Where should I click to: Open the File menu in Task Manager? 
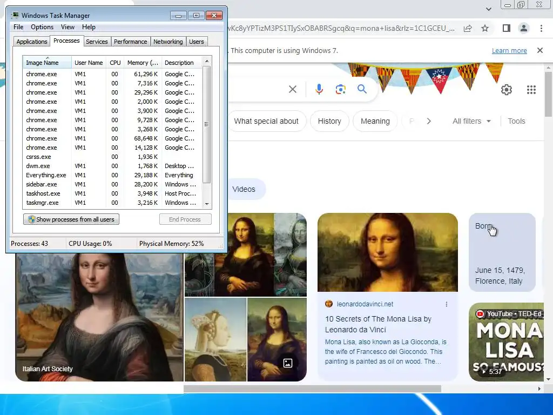[x=18, y=27]
